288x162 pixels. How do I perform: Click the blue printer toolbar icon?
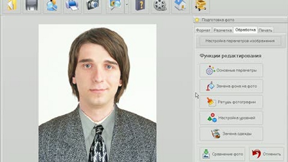pyautogui.click(x=72, y=5)
